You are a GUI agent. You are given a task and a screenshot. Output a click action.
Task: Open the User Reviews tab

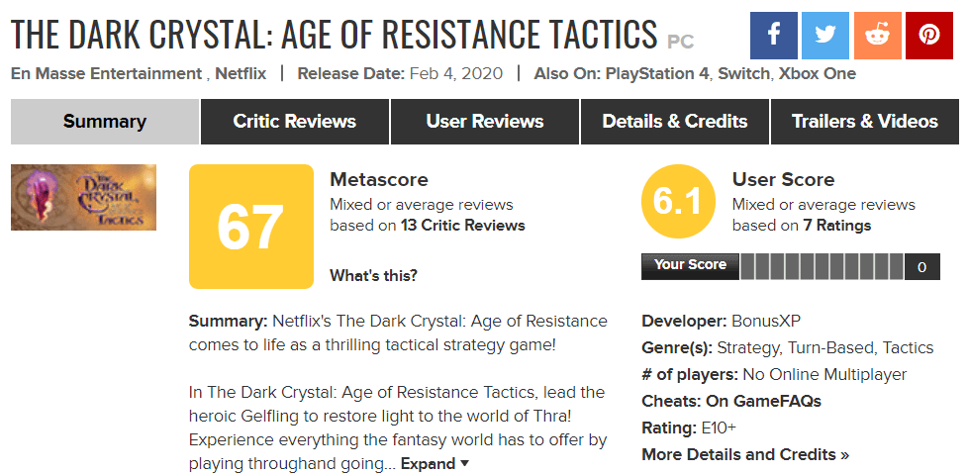[x=484, y=122]
